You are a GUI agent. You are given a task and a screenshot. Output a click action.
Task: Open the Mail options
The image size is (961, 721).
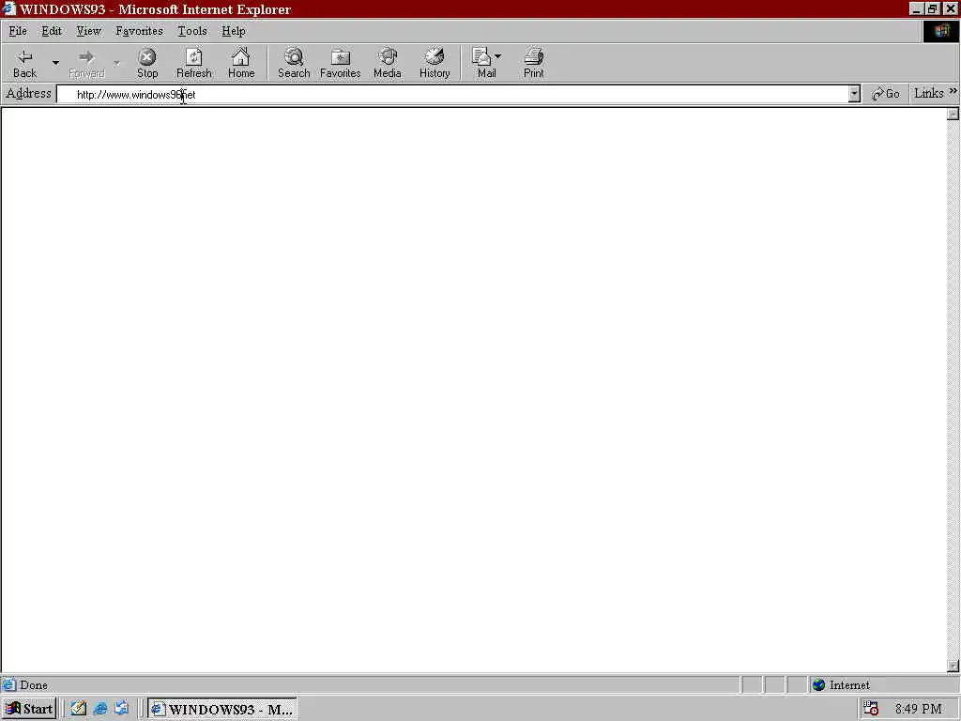click(487, 63)
